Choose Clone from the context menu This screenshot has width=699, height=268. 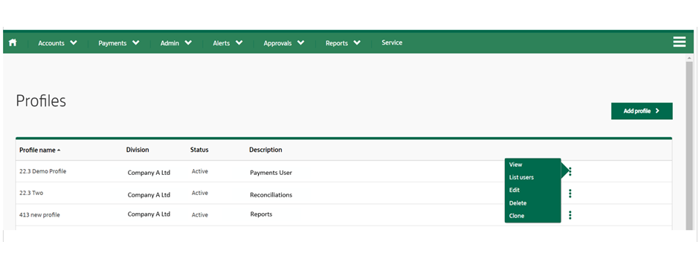coord(517,216)
